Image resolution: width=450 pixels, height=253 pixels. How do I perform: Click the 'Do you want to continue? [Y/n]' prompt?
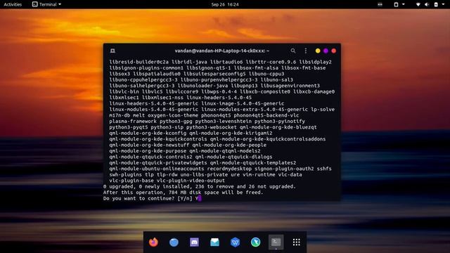pyautogui.click(x=148, y=198)
